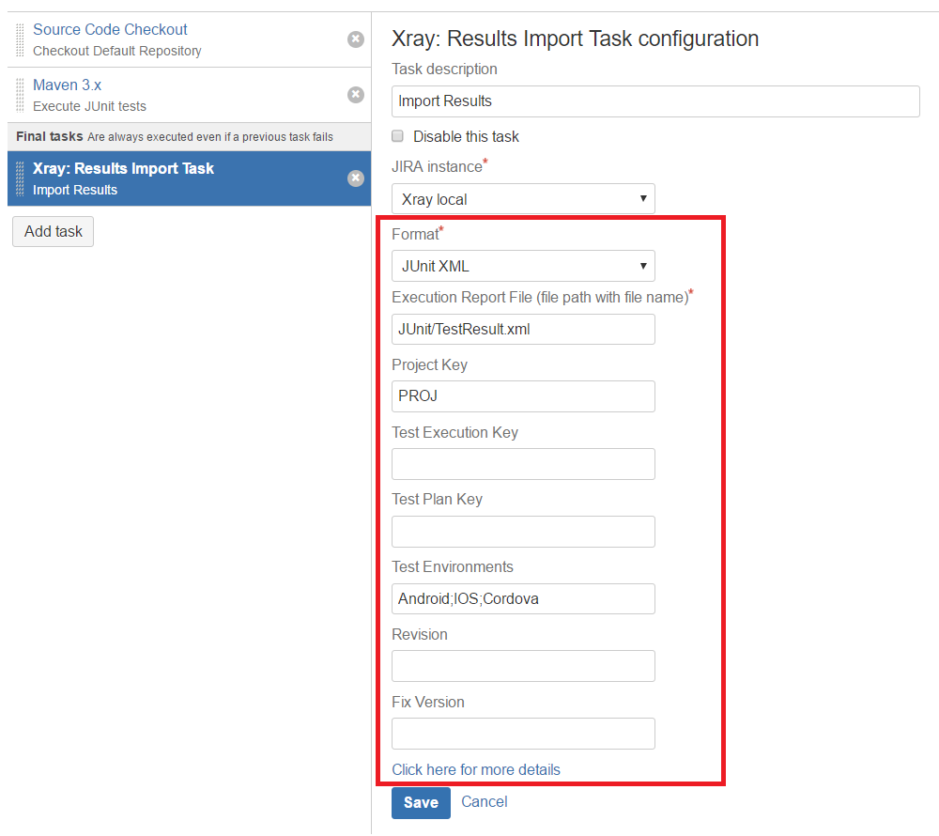Focus the Task description field

click(655, 101)
